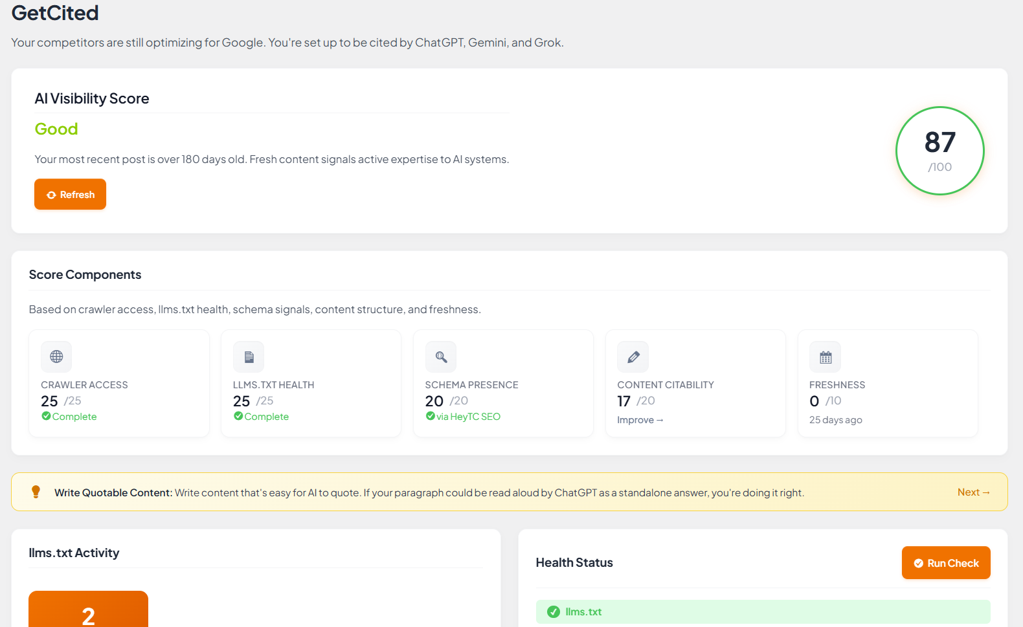Click the magnifier icon in Schema Presence
This screenshot has width=1023, height=627.
441,357
